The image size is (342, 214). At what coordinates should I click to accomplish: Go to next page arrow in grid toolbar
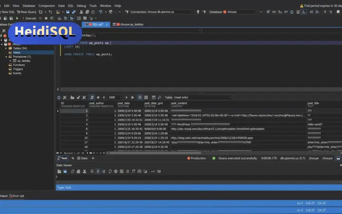pos(126,97)
